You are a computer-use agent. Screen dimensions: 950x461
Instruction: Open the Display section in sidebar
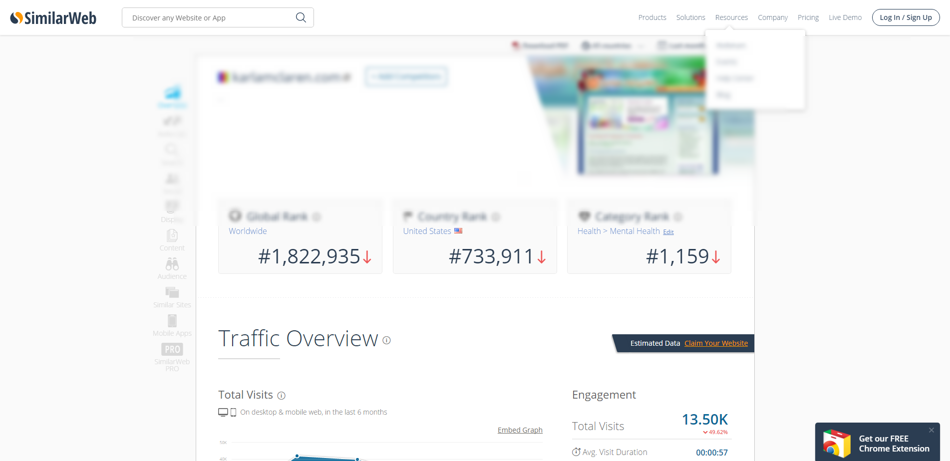click(172, 212)
